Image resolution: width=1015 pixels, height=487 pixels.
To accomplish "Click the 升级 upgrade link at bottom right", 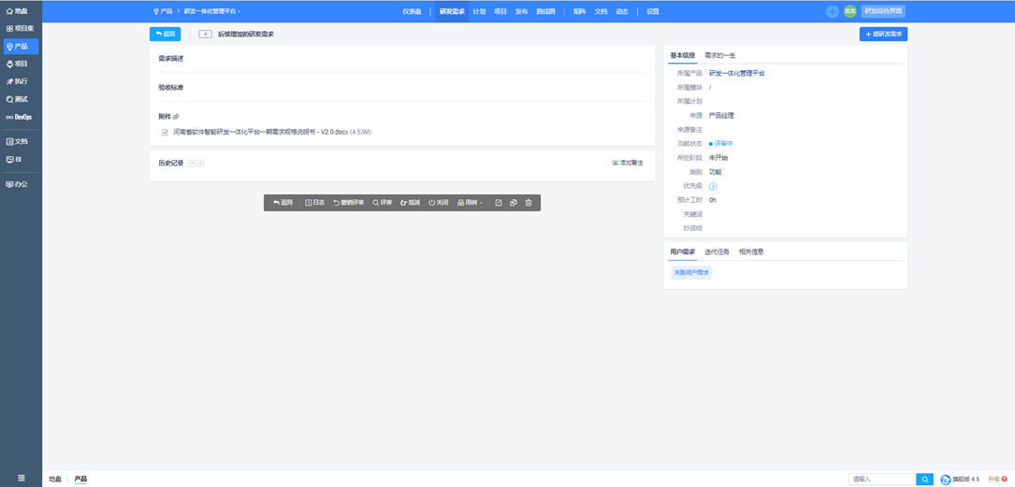I will click(x=997, y=480).
